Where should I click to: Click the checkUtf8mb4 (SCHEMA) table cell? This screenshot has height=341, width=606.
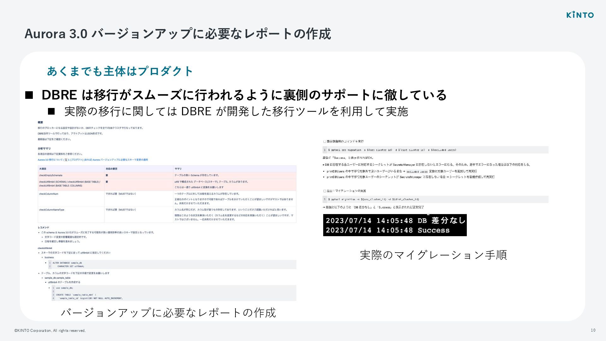[71, 185]
